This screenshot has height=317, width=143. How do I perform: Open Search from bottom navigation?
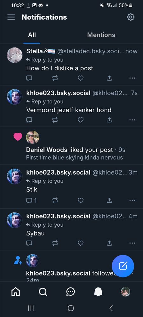[x=43, y=292]
